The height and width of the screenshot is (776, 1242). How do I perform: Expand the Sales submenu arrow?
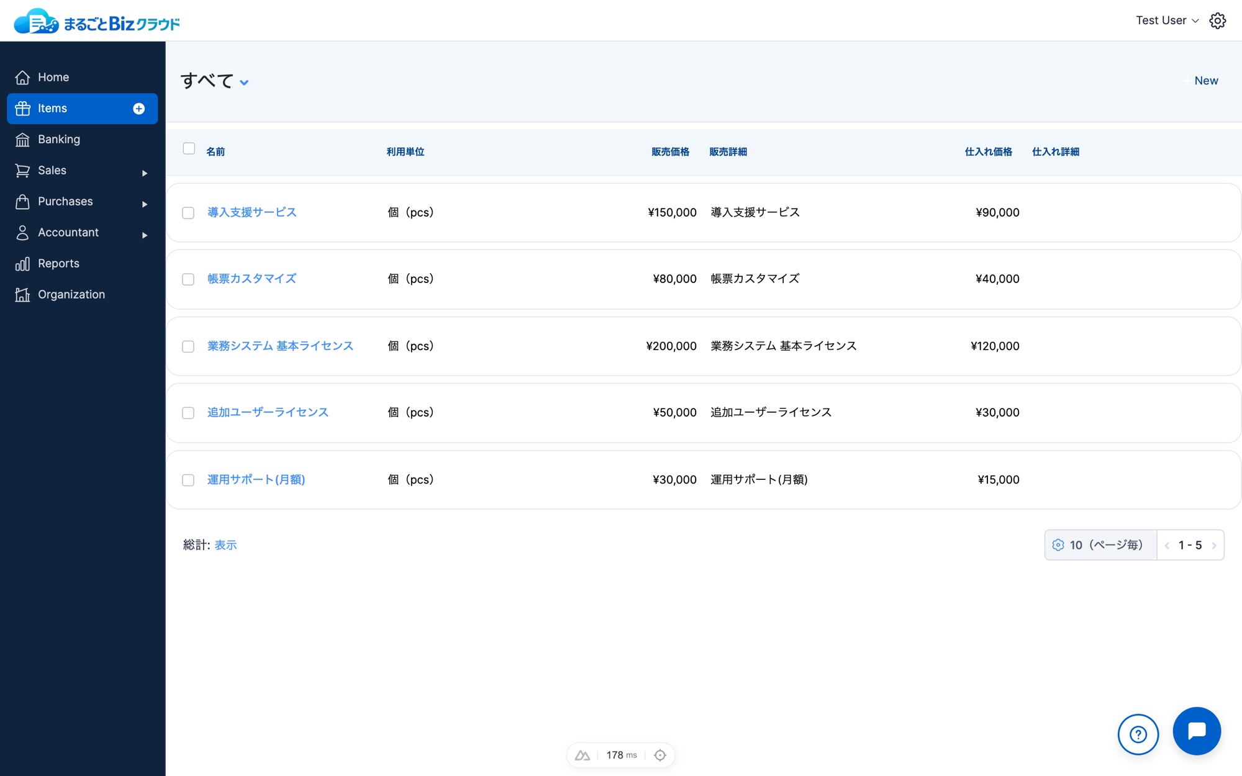coord(145,173)
